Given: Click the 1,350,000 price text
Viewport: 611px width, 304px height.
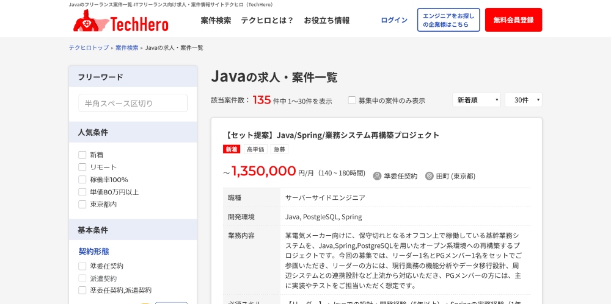Looking at the screenshot, I should click(x=264, y=171).
